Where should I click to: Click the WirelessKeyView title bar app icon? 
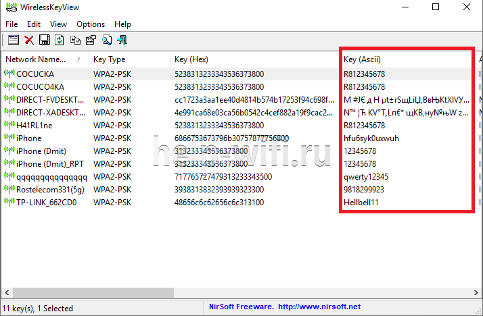11,7
